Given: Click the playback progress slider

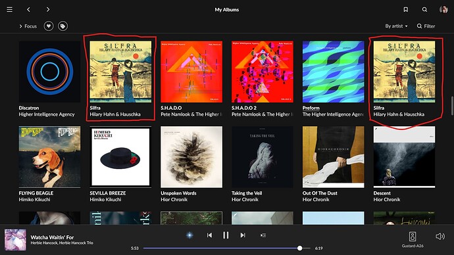Looking at the screenshot, I should 227,248.
